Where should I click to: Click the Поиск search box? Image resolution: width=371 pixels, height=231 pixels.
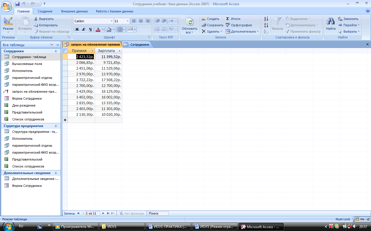[x=158, y=213]
